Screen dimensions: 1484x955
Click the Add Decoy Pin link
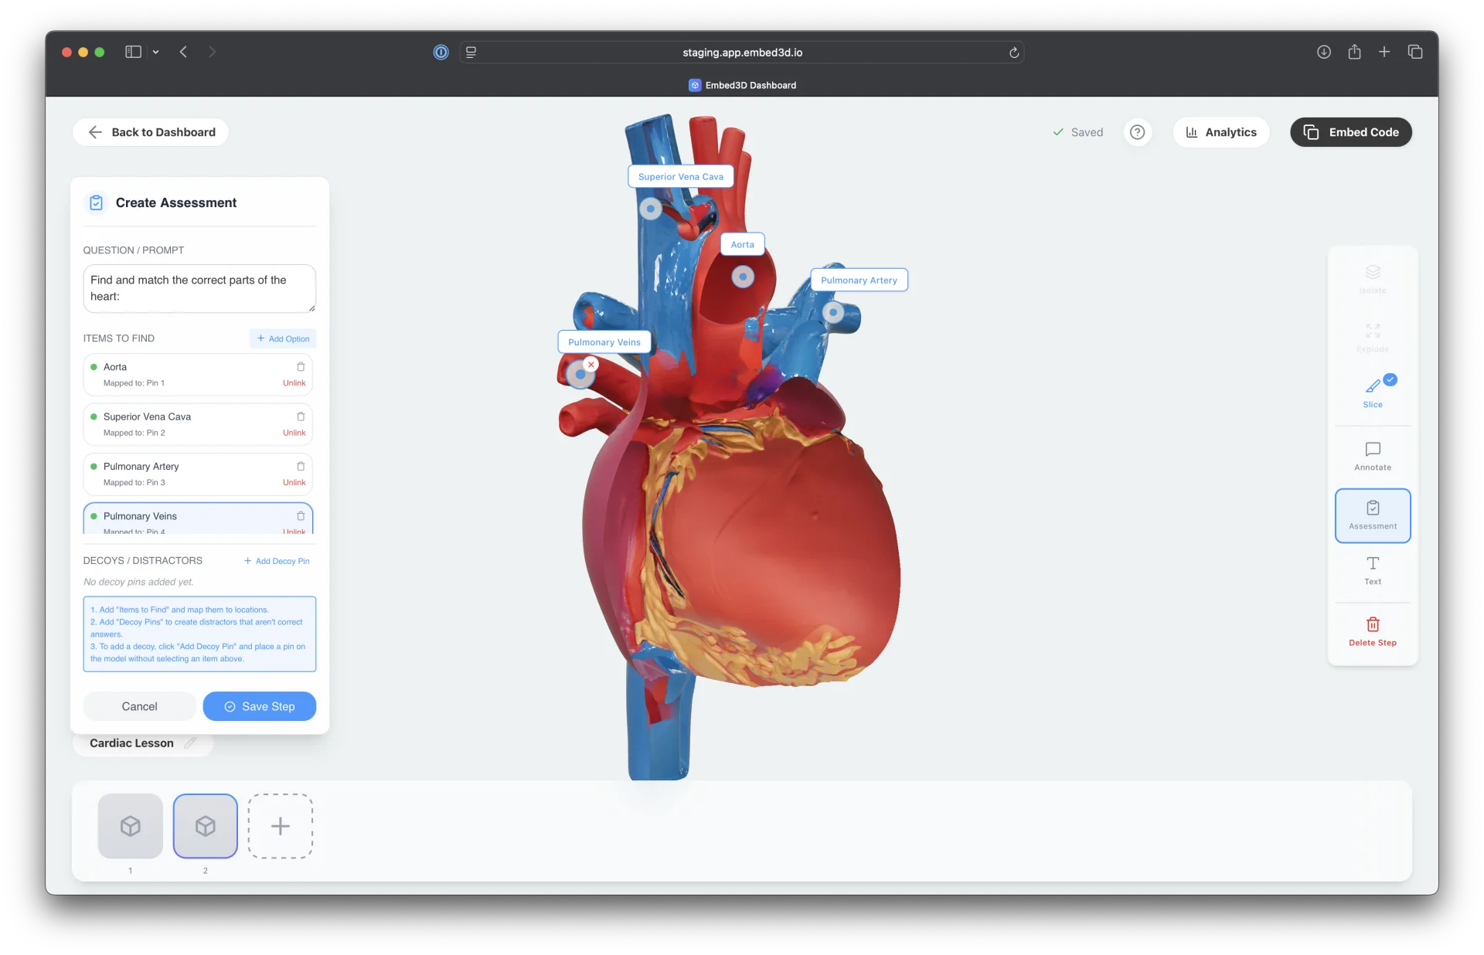click(276, 560)
